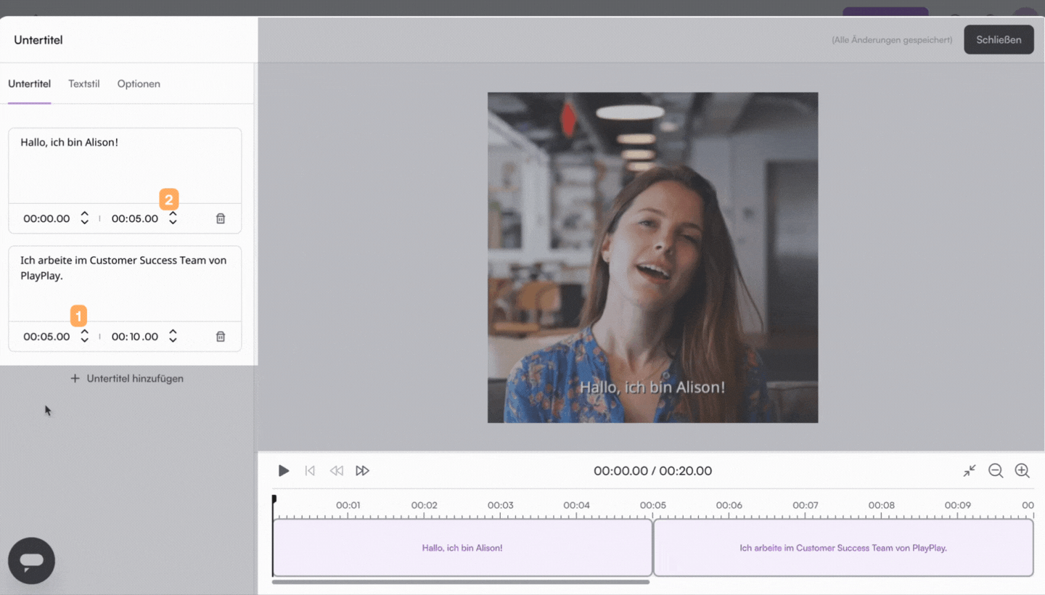Rewind the video playback

pos(336,471)
